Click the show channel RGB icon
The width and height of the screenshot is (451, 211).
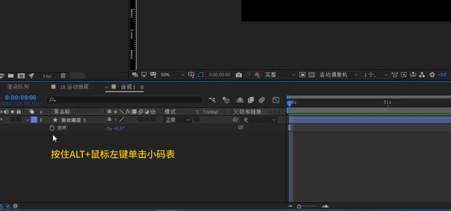click(x=257, y=75)
